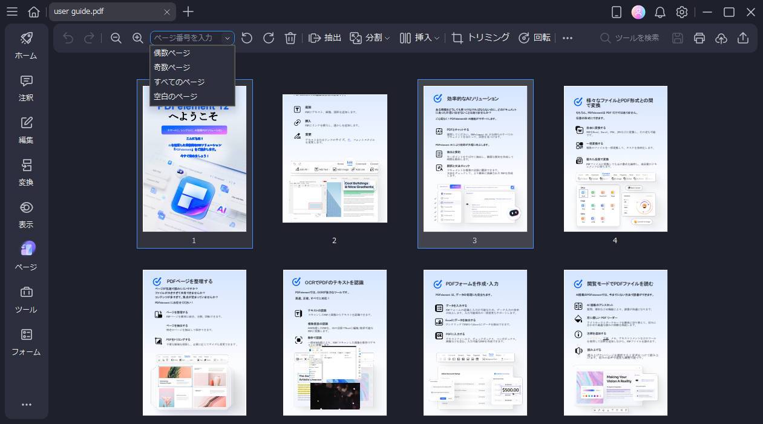The height and width of the screenshot is (424, 763).
Task: Click the print icon
Action: pos(699,38)
